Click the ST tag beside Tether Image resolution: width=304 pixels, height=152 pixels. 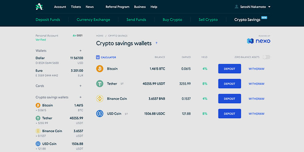[x=122, y=84]
